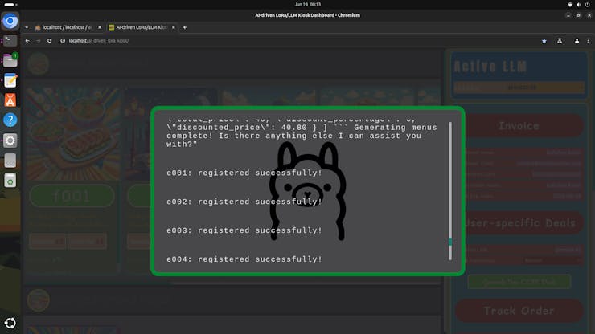Show Applications via the Ubuntu logo

10,323
